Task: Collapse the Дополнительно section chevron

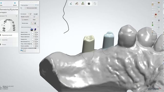Action: (38, 27)
